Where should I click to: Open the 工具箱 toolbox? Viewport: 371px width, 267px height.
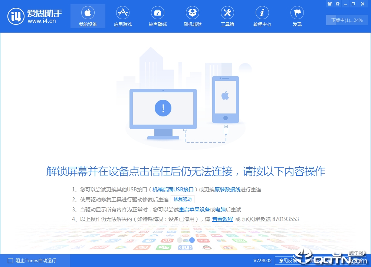pos(227,16)
